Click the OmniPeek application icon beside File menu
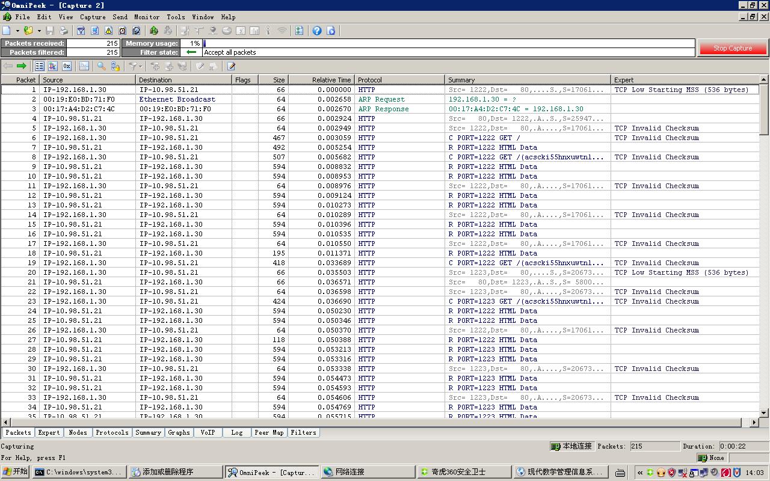 coord(7,17)
